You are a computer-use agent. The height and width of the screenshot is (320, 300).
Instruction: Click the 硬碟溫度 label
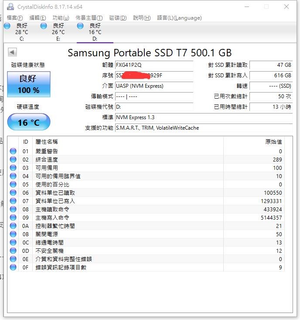(x=28, y=107)
